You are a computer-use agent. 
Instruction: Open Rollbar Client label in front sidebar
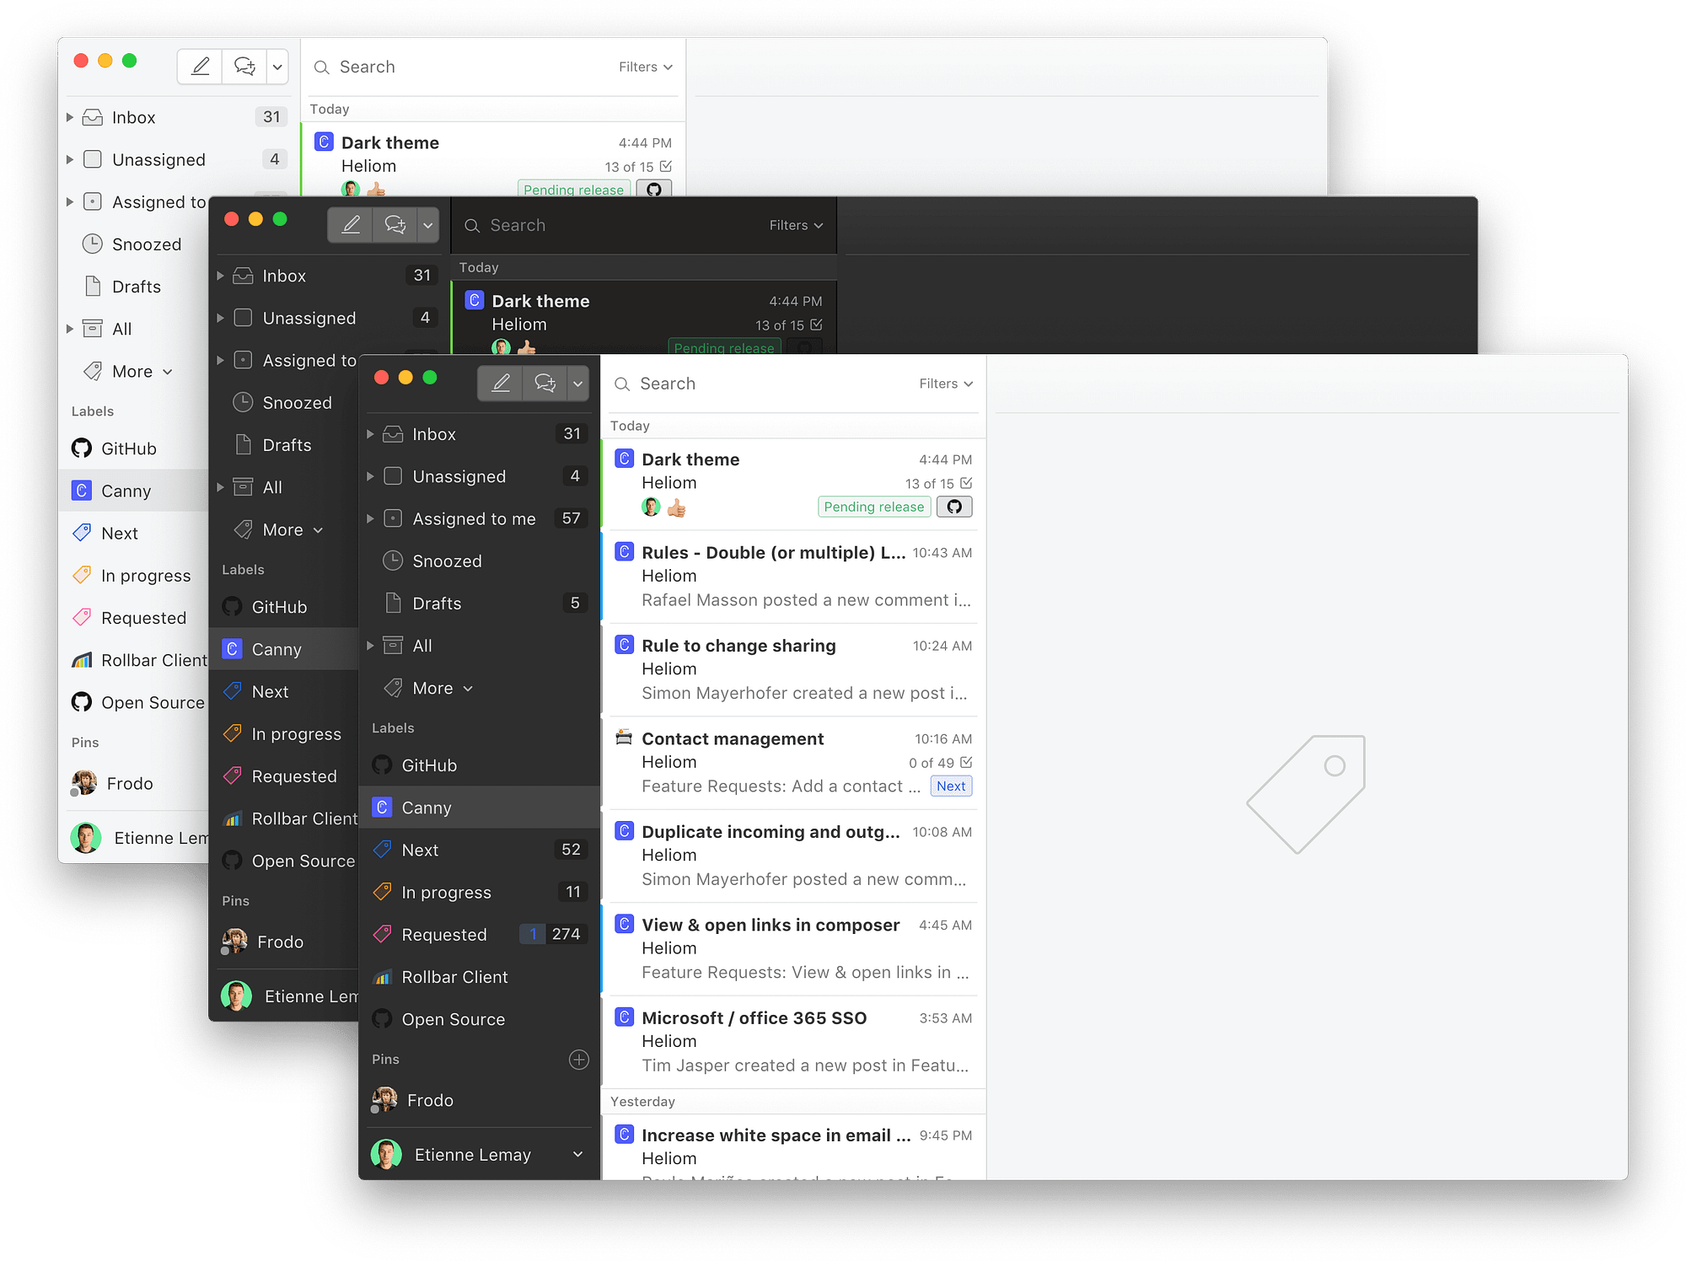(x=454, y=977)
